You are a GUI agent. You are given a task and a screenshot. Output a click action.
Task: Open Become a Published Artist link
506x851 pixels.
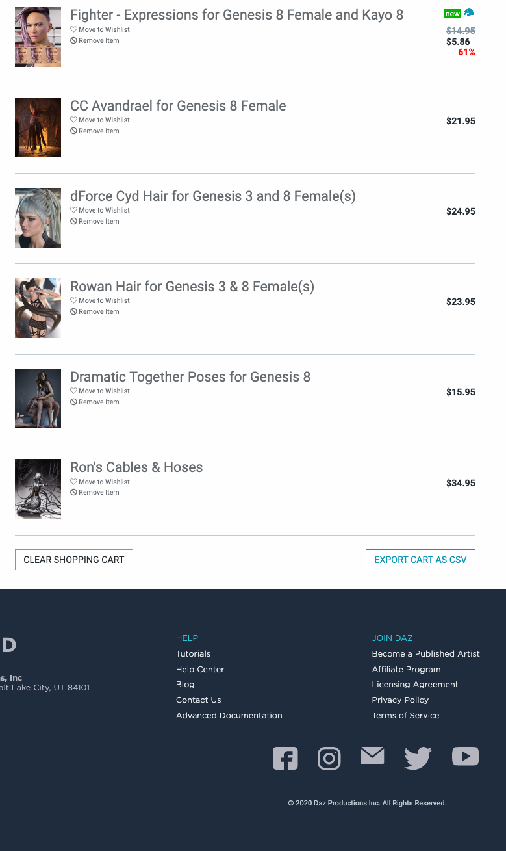[x=425, y=654]
